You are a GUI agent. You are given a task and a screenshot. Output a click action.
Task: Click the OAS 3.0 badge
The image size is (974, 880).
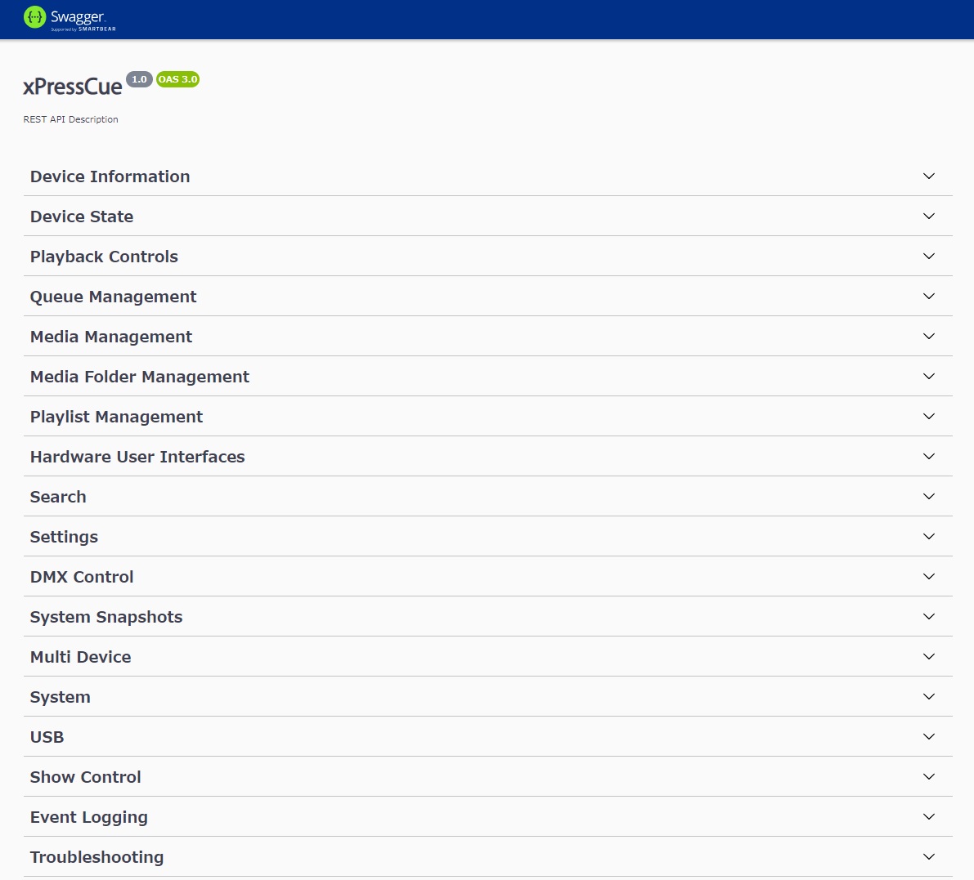[x=177, y=79]
